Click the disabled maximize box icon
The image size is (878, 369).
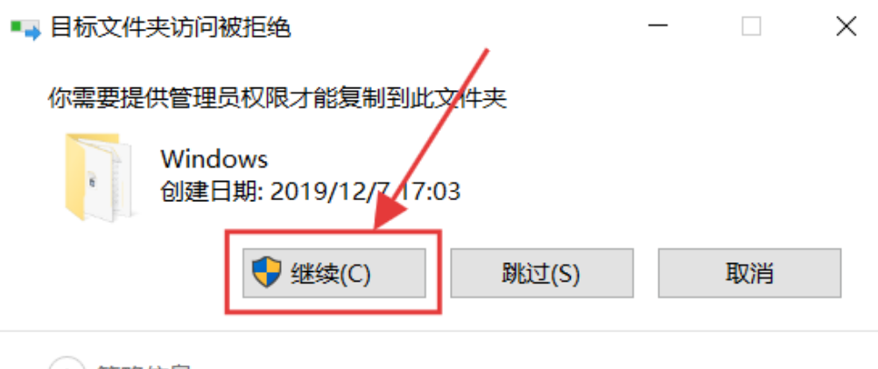click(x=751, y=26)
